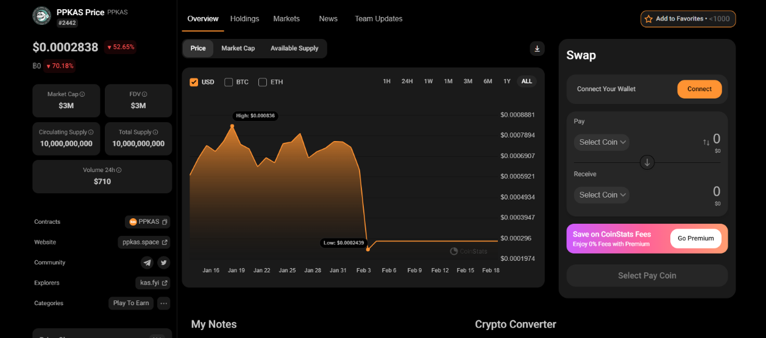766x338 pixels.
Task: Switch chart to Available Supply
Action: tap(294, 49)
